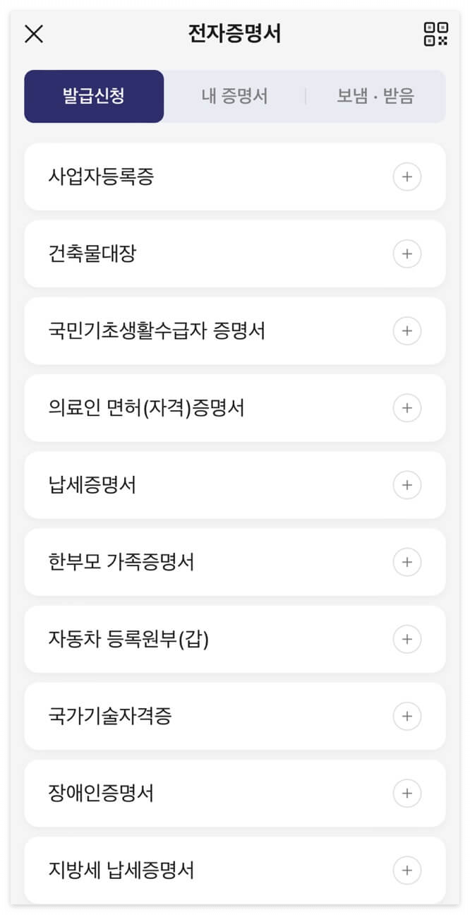Image resolution: width=470 pixels, height=915 pixels.
Task: Open the 장애인증명서 certificate entry
Action: click(x=212, y=793)
